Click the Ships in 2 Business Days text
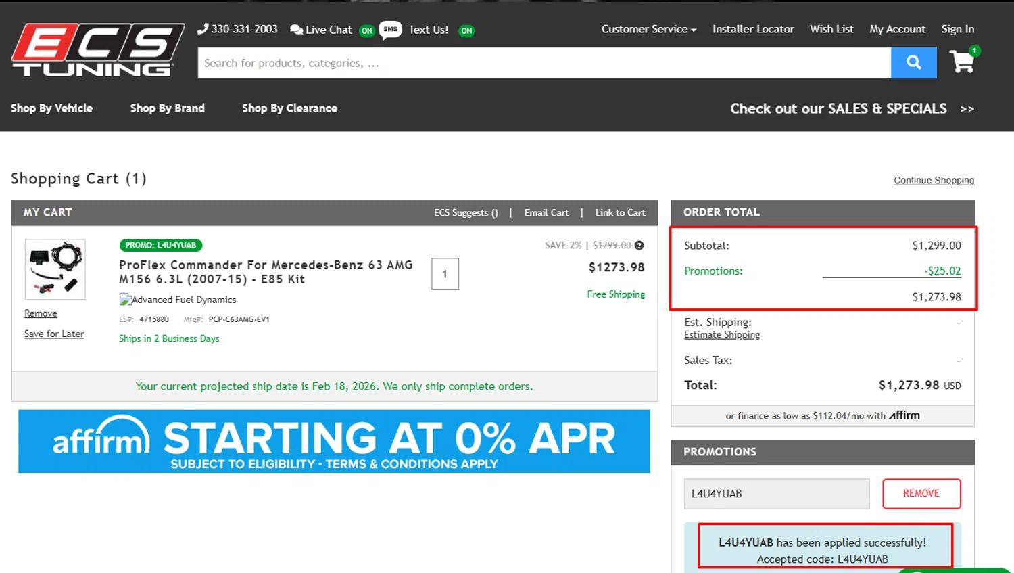1014x573 pixels. (x=169, y=338)
